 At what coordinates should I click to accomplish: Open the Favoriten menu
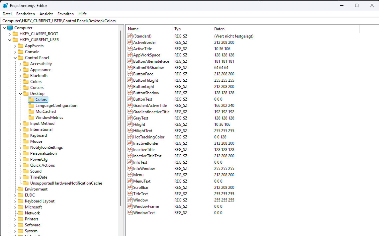(65, 14)
